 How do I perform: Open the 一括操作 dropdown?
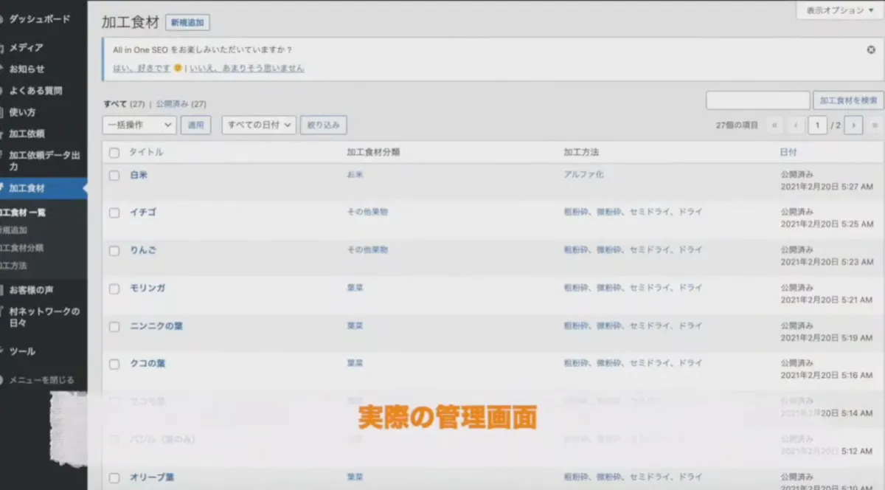tap(139, 125)
